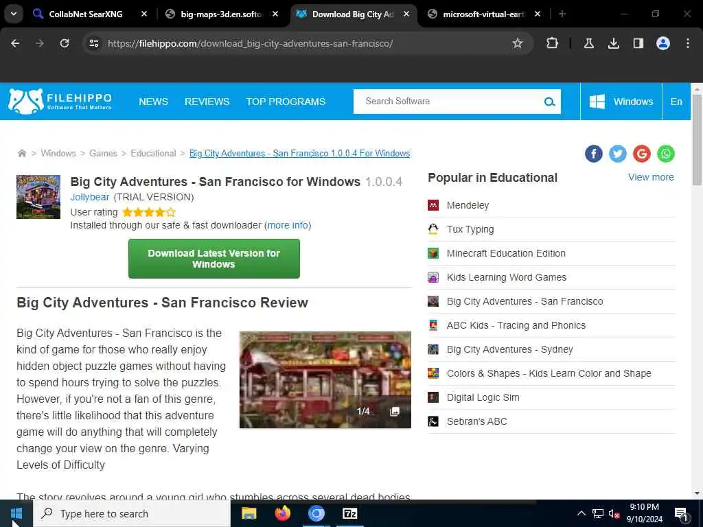Open the Games breadcrumb link
The image size is (703, 527).
pos(103,153)
